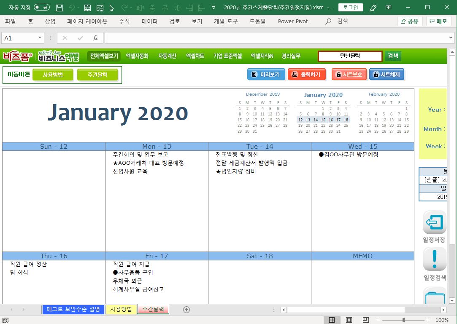Viewport: 457px width, 324px height.
Task: Open the Undo history dropdown arrow
Action: point(78,8)
